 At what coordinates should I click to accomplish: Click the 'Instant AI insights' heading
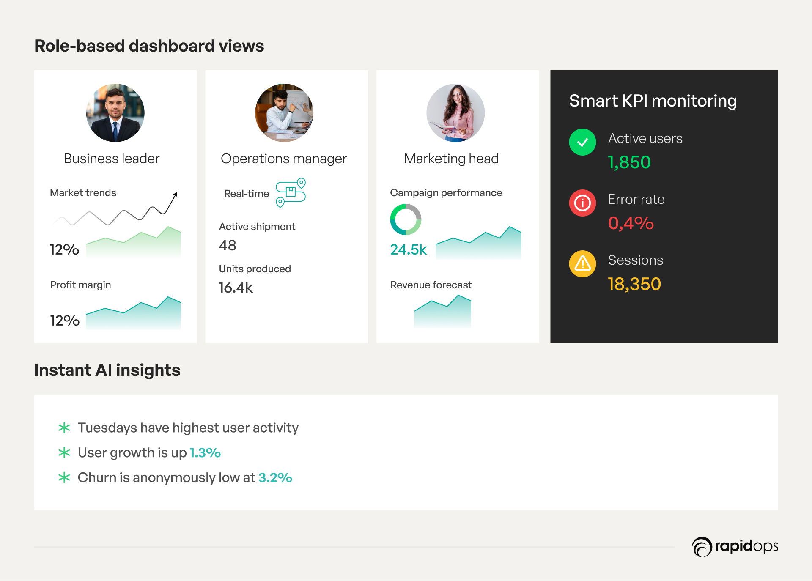click(x=107, y=370)
